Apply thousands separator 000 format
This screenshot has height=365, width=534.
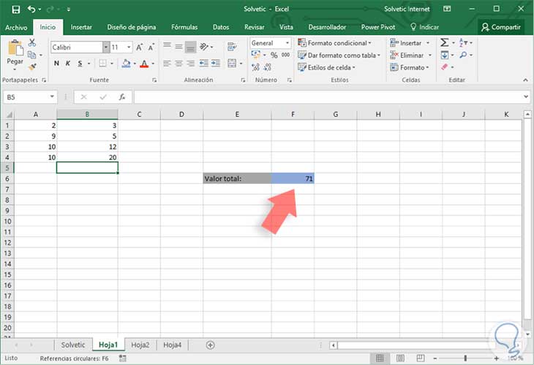tap(286, 55)
